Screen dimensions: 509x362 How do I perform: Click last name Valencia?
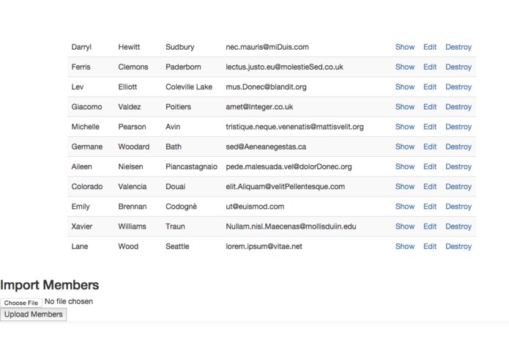click(132, 187)
